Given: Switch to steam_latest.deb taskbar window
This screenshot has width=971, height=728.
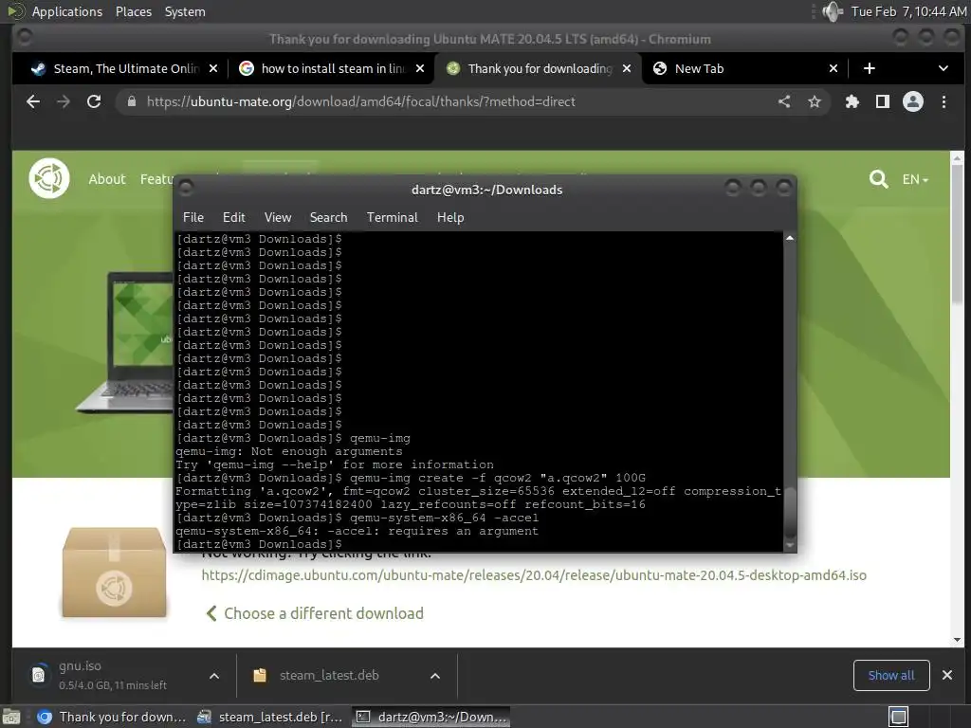Looking at the screenshot, I should coord(269,717).
